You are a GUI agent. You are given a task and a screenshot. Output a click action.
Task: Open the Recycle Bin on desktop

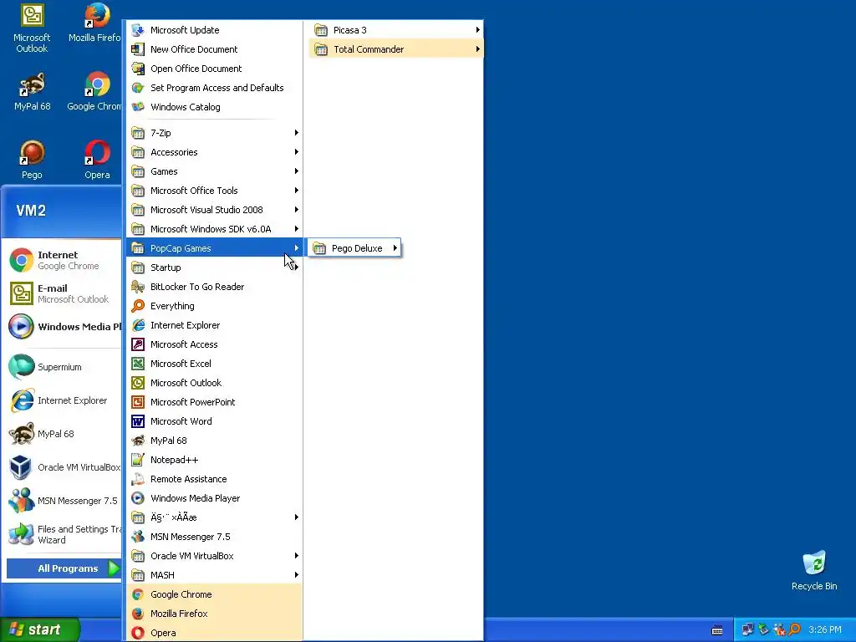(x=814, y=570)
